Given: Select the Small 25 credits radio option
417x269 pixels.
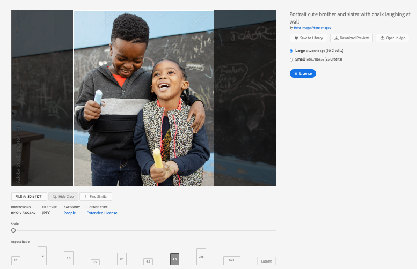Looking at the screenshot, I should tap(291, 59).
